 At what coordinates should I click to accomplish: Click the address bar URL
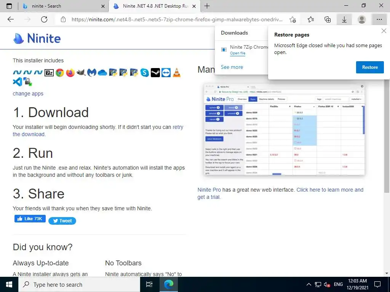(177, 19)
